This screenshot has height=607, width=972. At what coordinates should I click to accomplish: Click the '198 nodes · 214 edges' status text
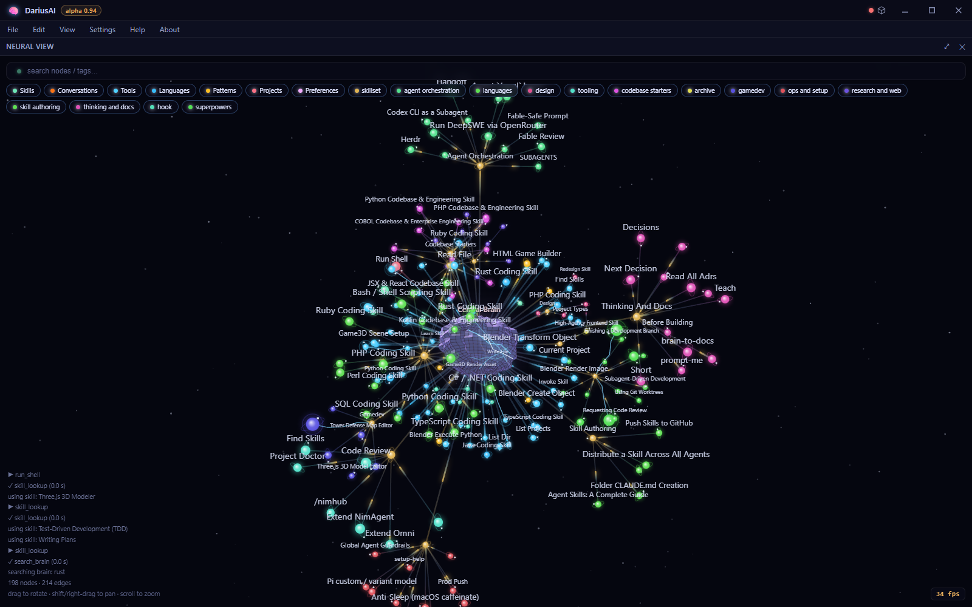point(39,583)
